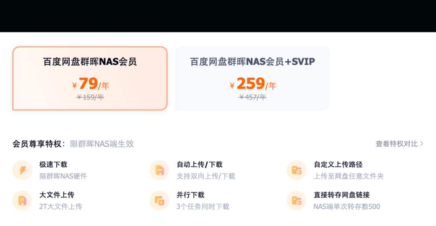Image resolution: width=436 pixels, height=226 pixels.
Task: Click the crossed-out ¥457/年 original price
Action: (252, 97)
